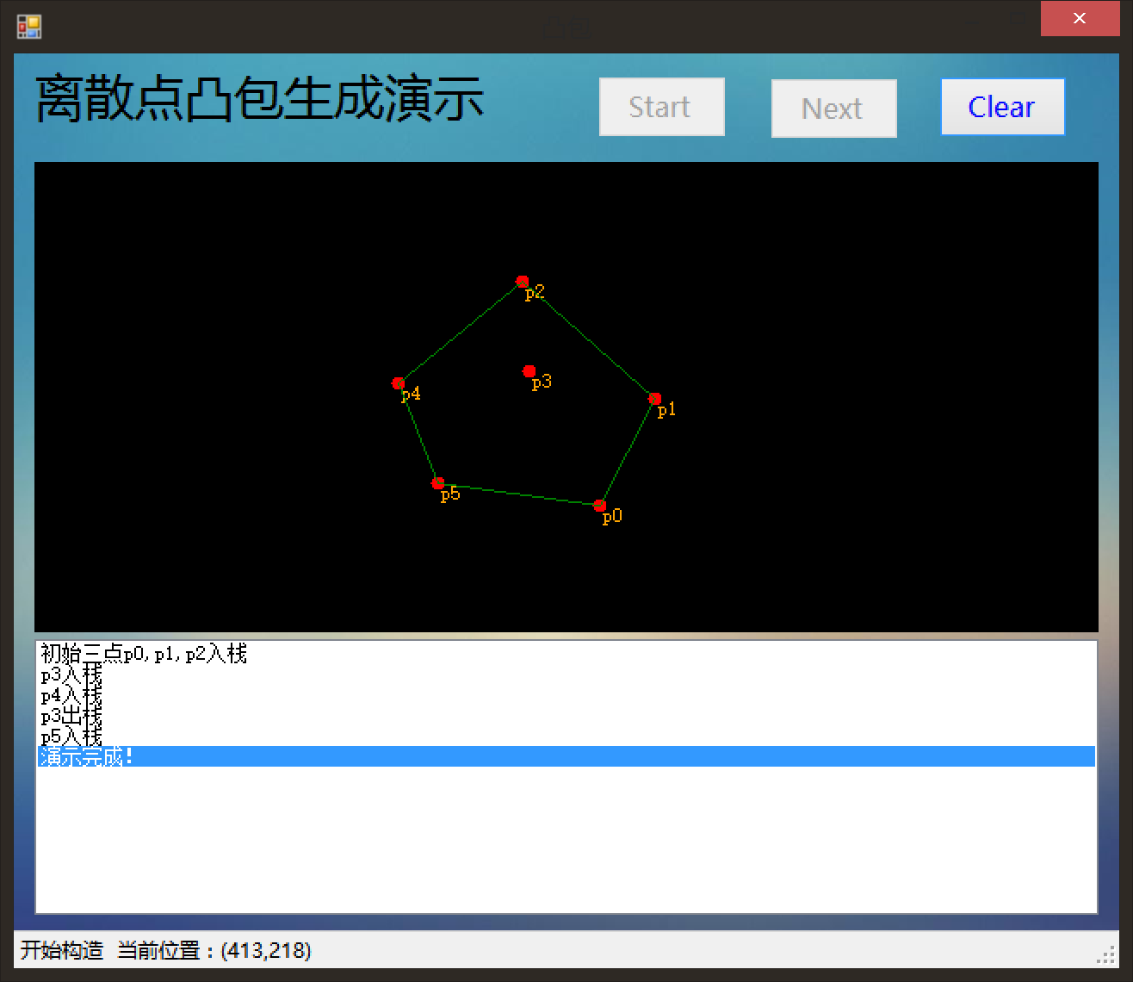Select the red point labeled p0
This screenshot has height=982, width=1133.
tap(600, 506)
